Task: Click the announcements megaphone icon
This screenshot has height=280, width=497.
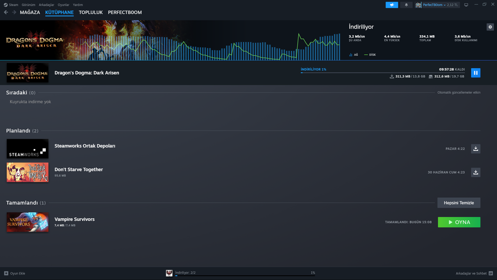Action: coord(392,5)
